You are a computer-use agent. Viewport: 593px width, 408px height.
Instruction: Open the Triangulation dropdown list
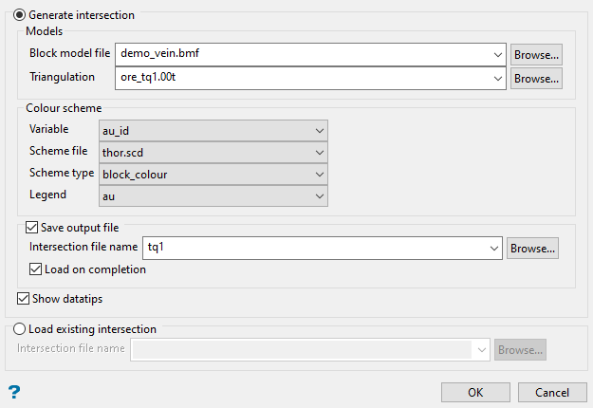coord(498,78)
